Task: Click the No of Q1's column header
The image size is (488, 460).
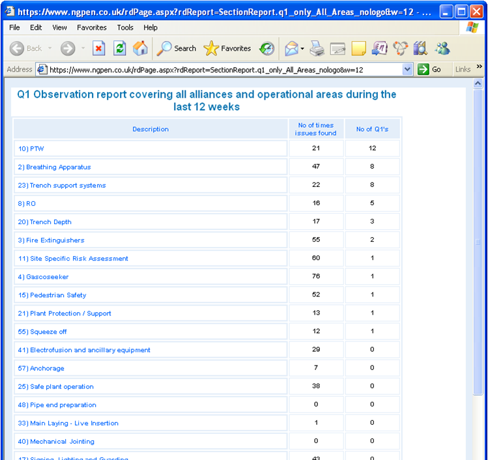Action: click(x=372, y=129)
